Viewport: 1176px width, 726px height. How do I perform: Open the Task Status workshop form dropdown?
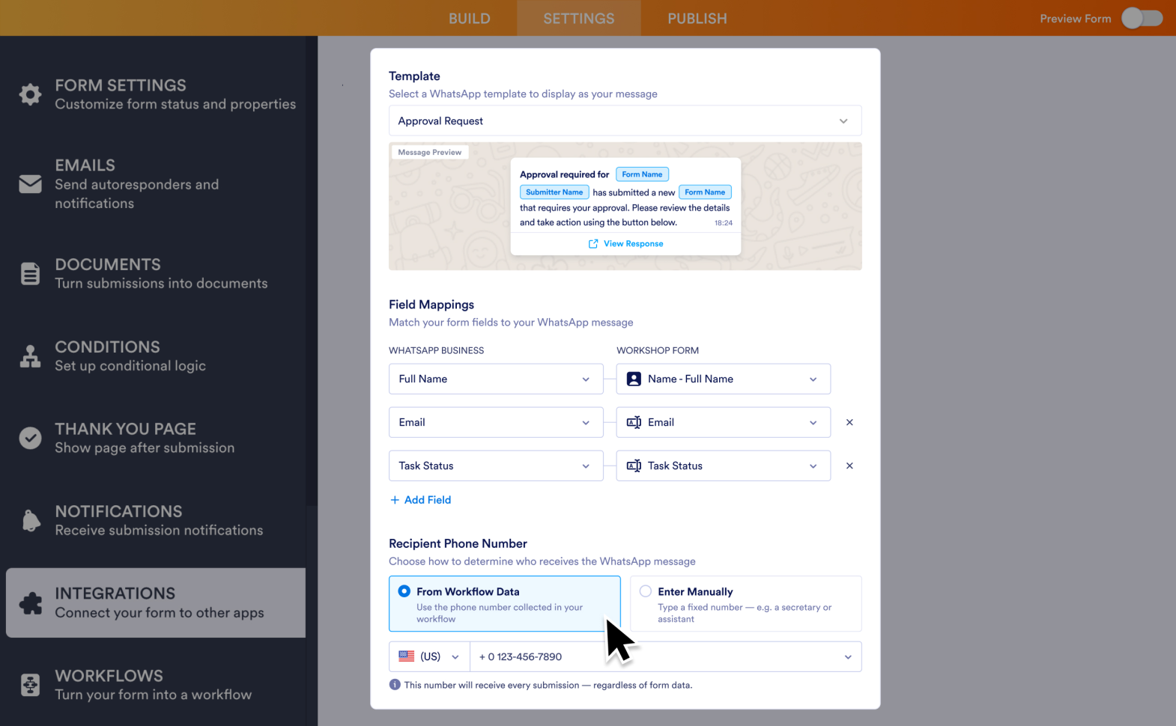click(724, 466)
